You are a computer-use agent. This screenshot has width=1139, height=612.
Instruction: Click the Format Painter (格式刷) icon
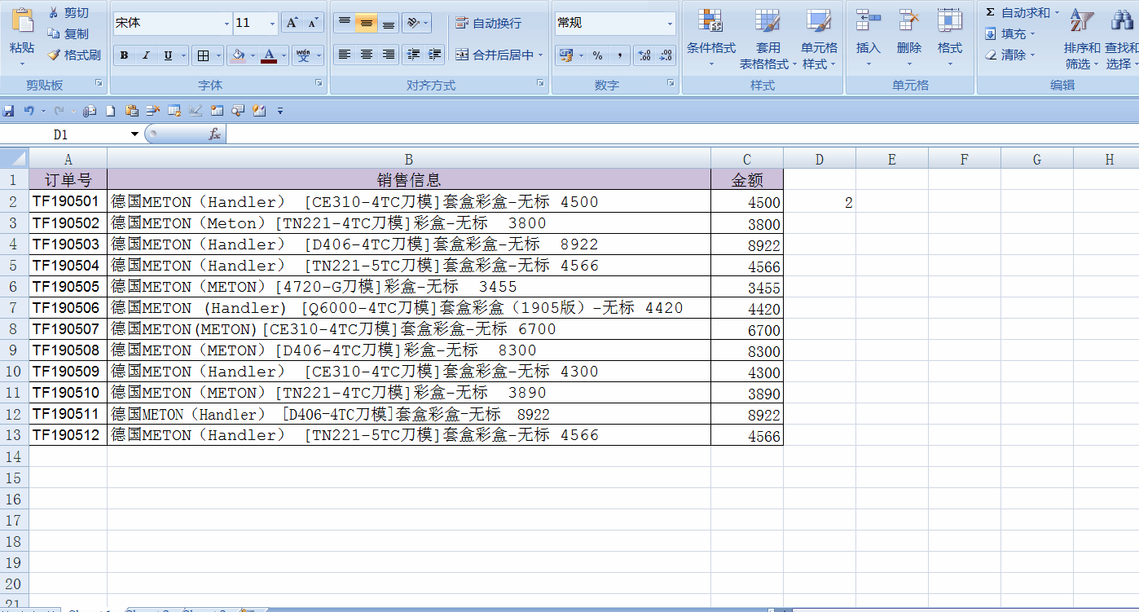tap(54, 55)
